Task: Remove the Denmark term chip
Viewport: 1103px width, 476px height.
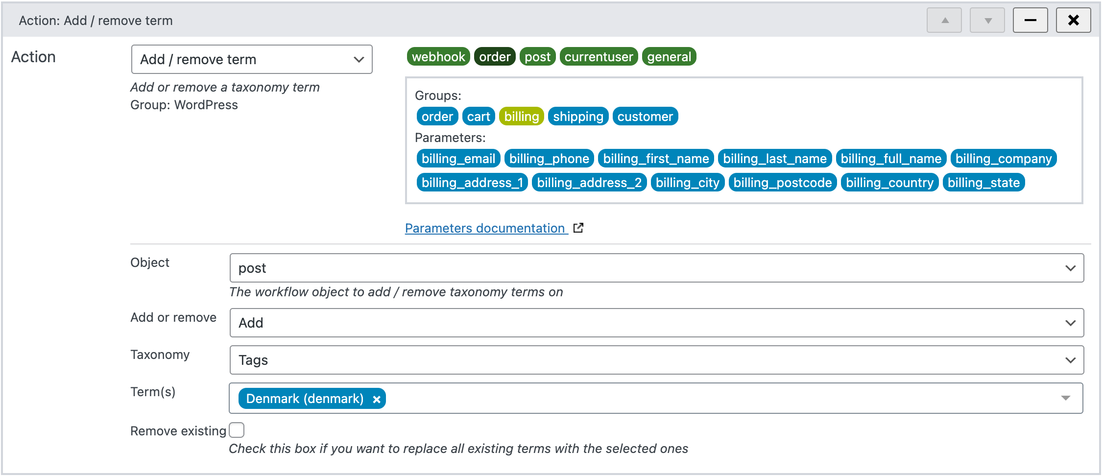Action: (376, 398)
